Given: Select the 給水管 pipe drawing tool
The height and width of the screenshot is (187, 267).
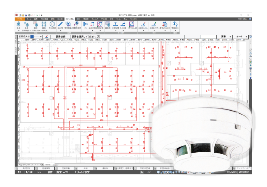Looking at the screenshot, I should 60,24.
